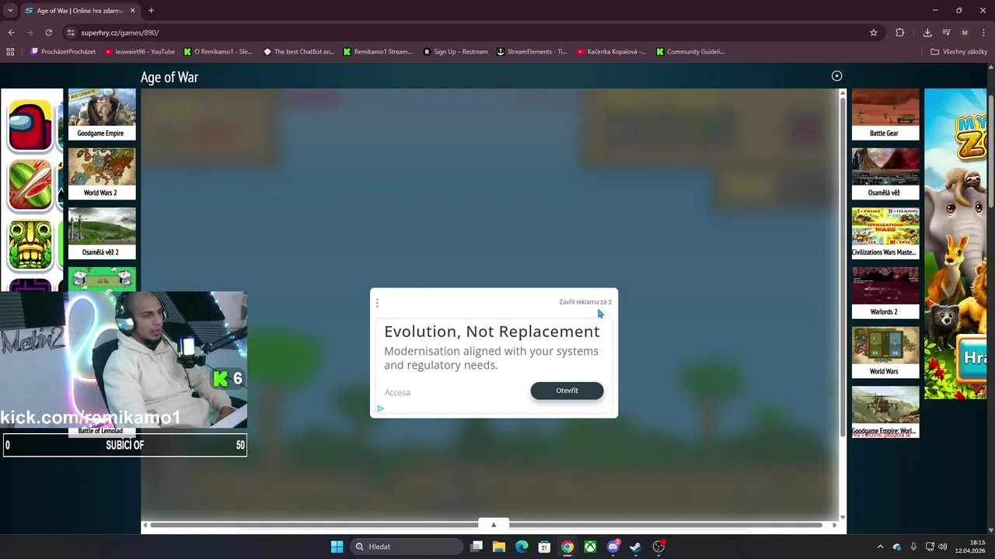Open Goodgame Empire: World game thumbnail
The width and height of the screenshot is (995, 559).
click(885, 411)
